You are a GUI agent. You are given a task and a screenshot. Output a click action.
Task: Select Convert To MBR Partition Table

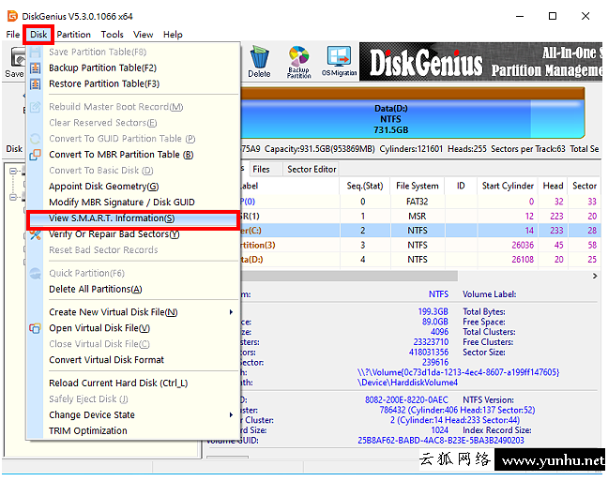pos(121,155)
